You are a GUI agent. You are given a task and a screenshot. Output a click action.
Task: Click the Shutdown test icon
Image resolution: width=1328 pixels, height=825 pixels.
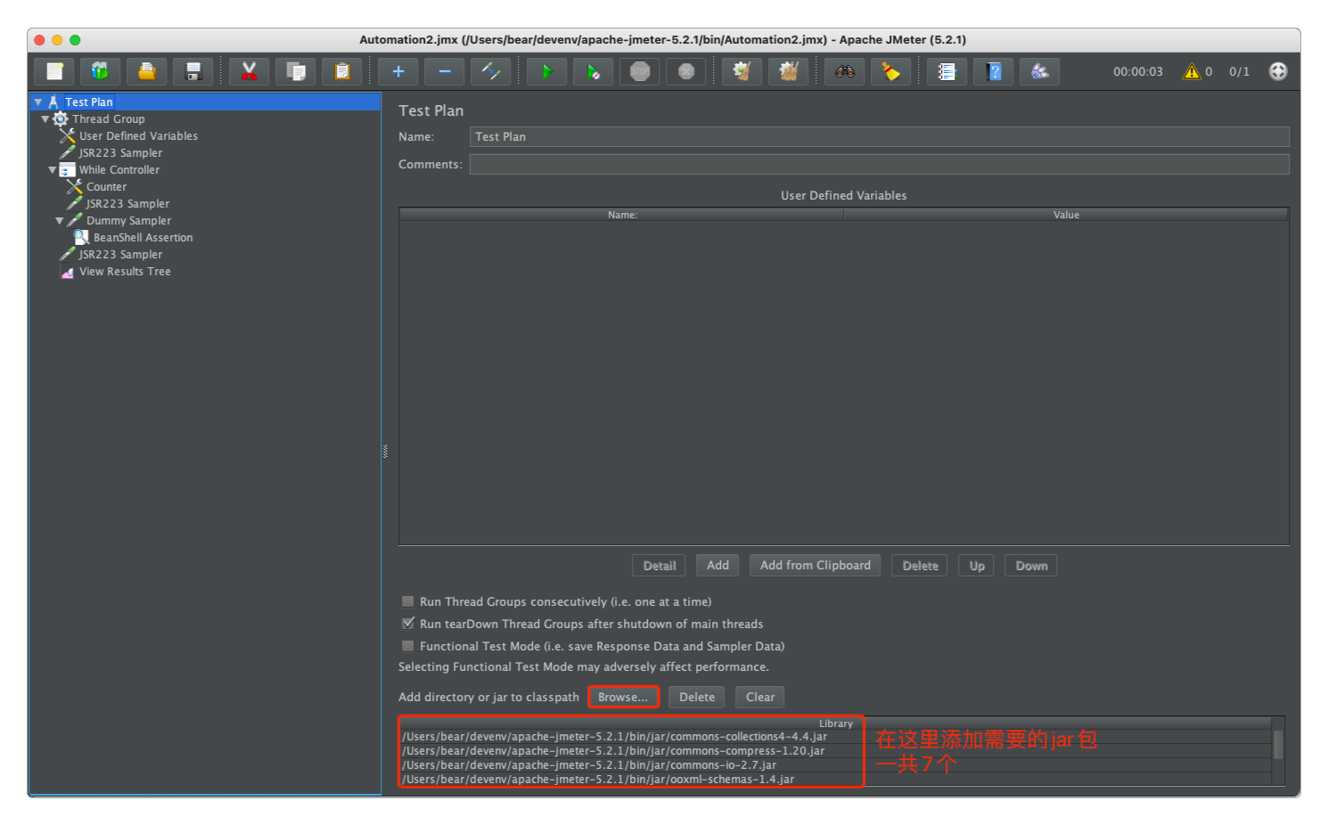686,71
